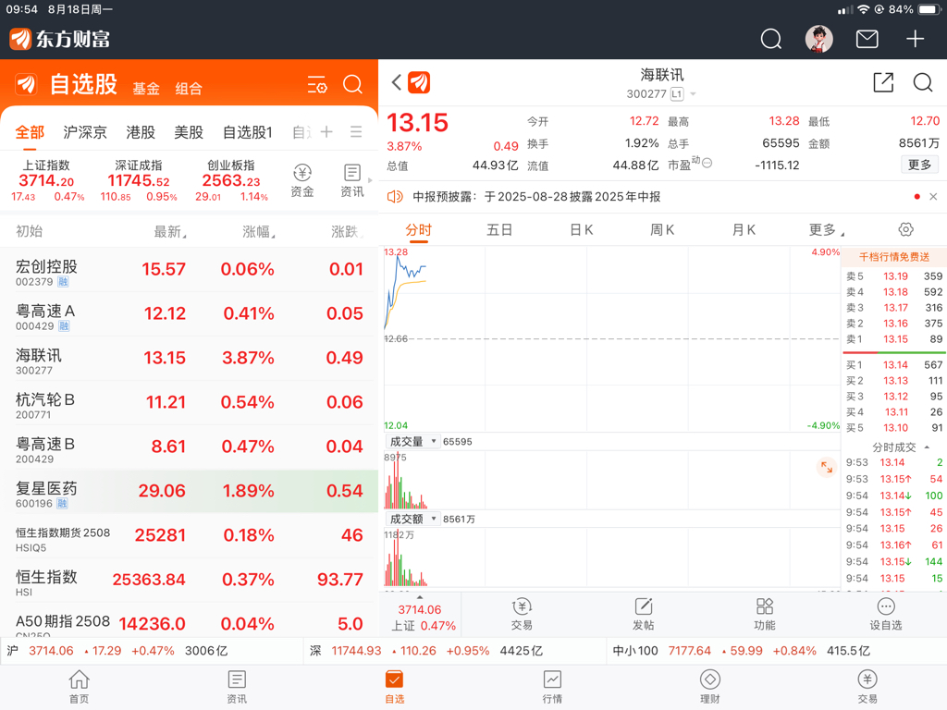Switch chart to 日K tab
This screenshot has width=947, height=710.
(581, 230)
